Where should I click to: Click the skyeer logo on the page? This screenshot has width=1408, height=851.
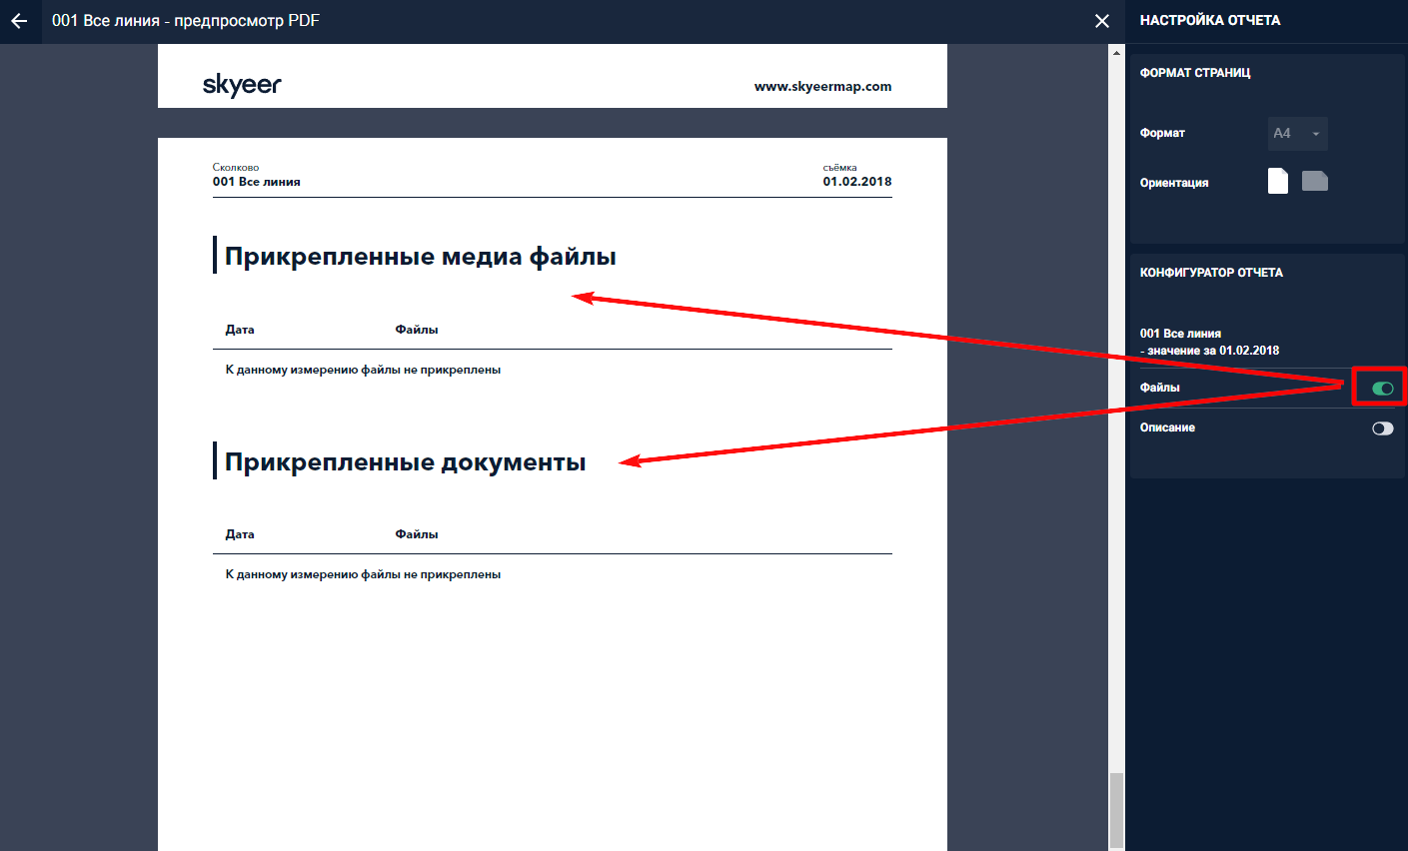242,85
